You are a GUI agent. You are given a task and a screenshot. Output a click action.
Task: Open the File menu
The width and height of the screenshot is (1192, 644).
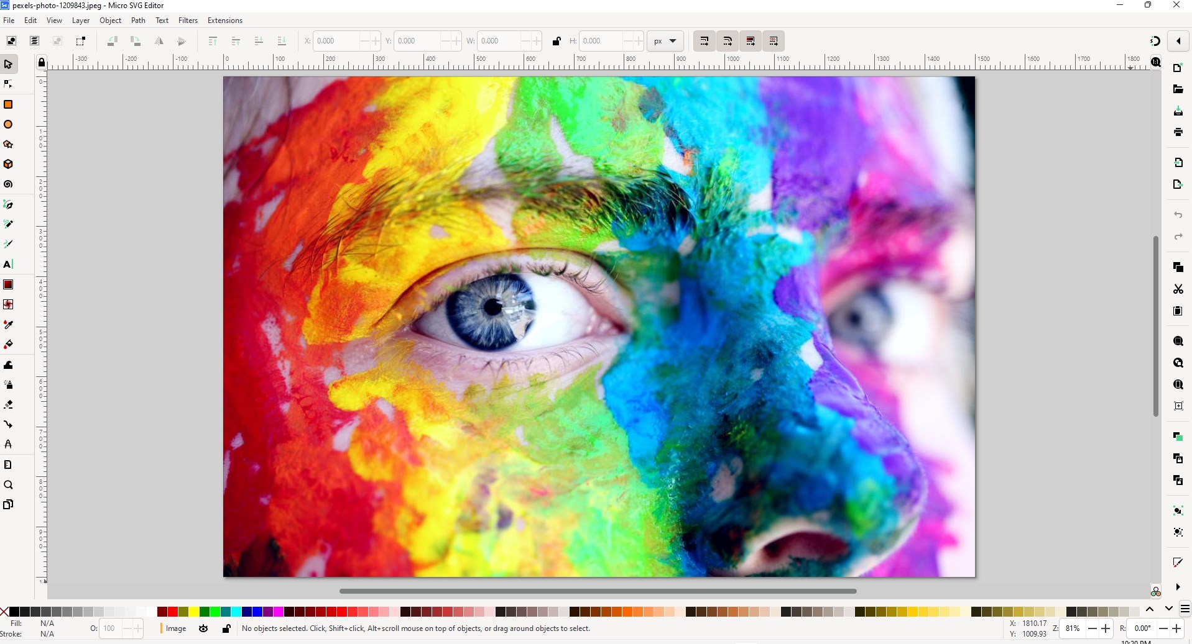click(9, 20)
